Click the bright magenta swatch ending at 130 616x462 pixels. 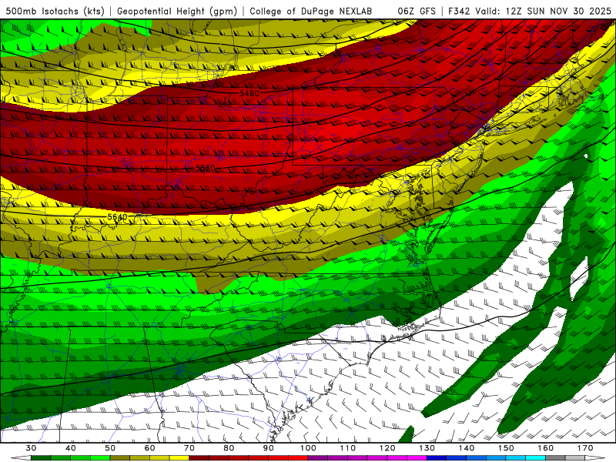(x=417, y=459)
